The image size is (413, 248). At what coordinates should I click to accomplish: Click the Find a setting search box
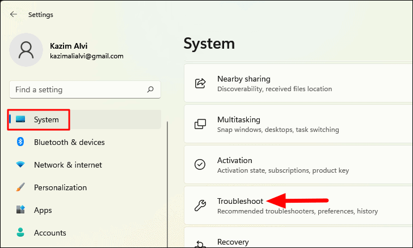85,89
